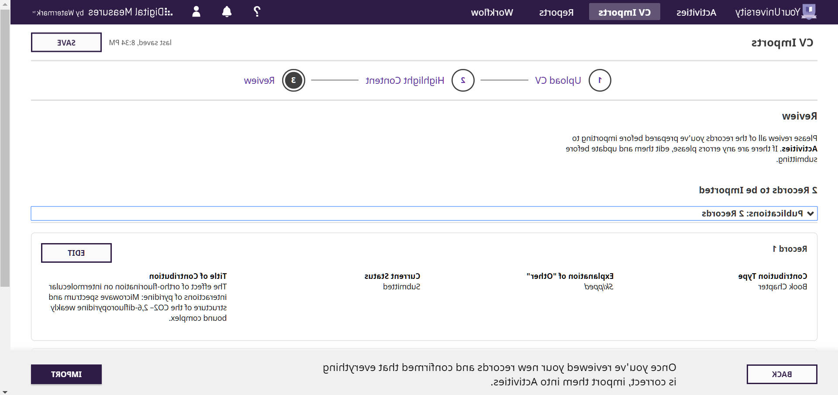Click the IMPORT button
This screenshot has width=838, height=395.
click(x=66, y=374)
